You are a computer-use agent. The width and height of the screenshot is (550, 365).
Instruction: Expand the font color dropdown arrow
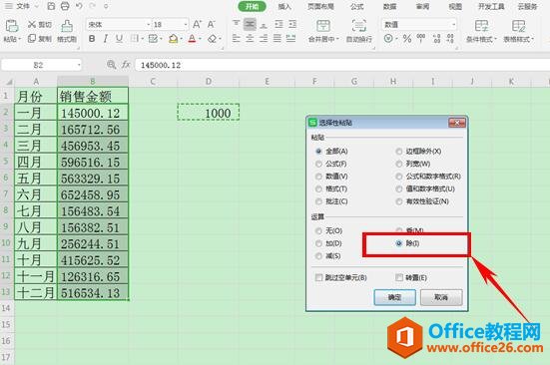pos(200,39)
